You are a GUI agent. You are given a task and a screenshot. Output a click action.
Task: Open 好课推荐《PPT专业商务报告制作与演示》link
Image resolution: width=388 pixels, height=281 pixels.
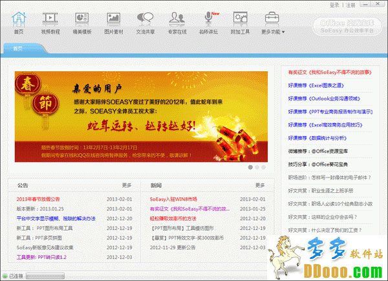330,111
